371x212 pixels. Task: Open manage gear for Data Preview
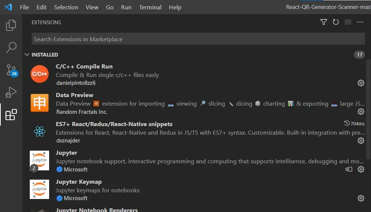pos(361,112)
